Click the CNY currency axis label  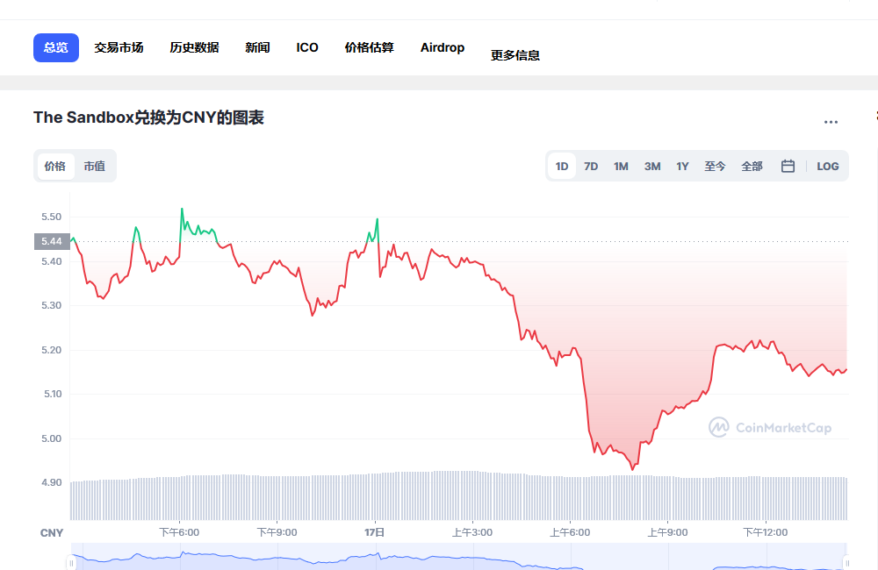(x=52, y=532)
